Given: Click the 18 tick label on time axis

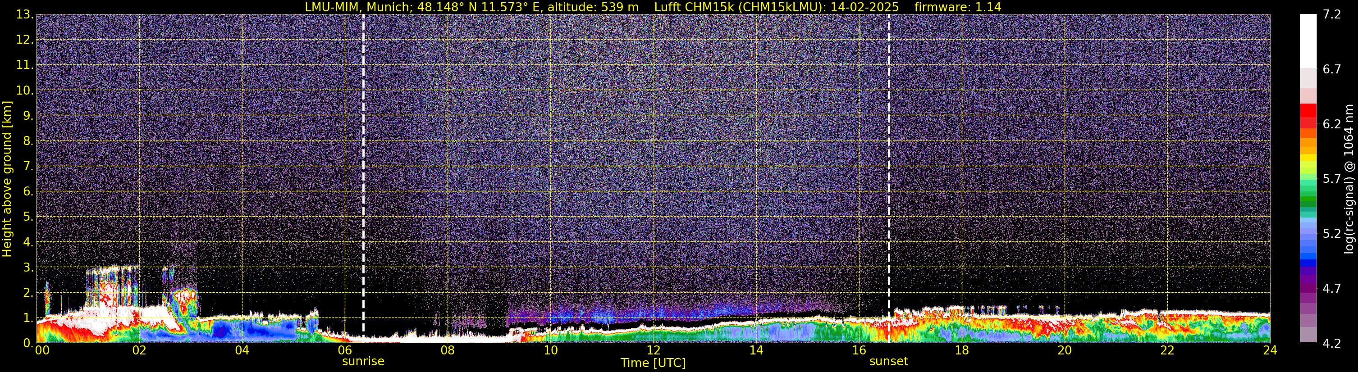Looking at the screenshot, I should pos(961,350).
